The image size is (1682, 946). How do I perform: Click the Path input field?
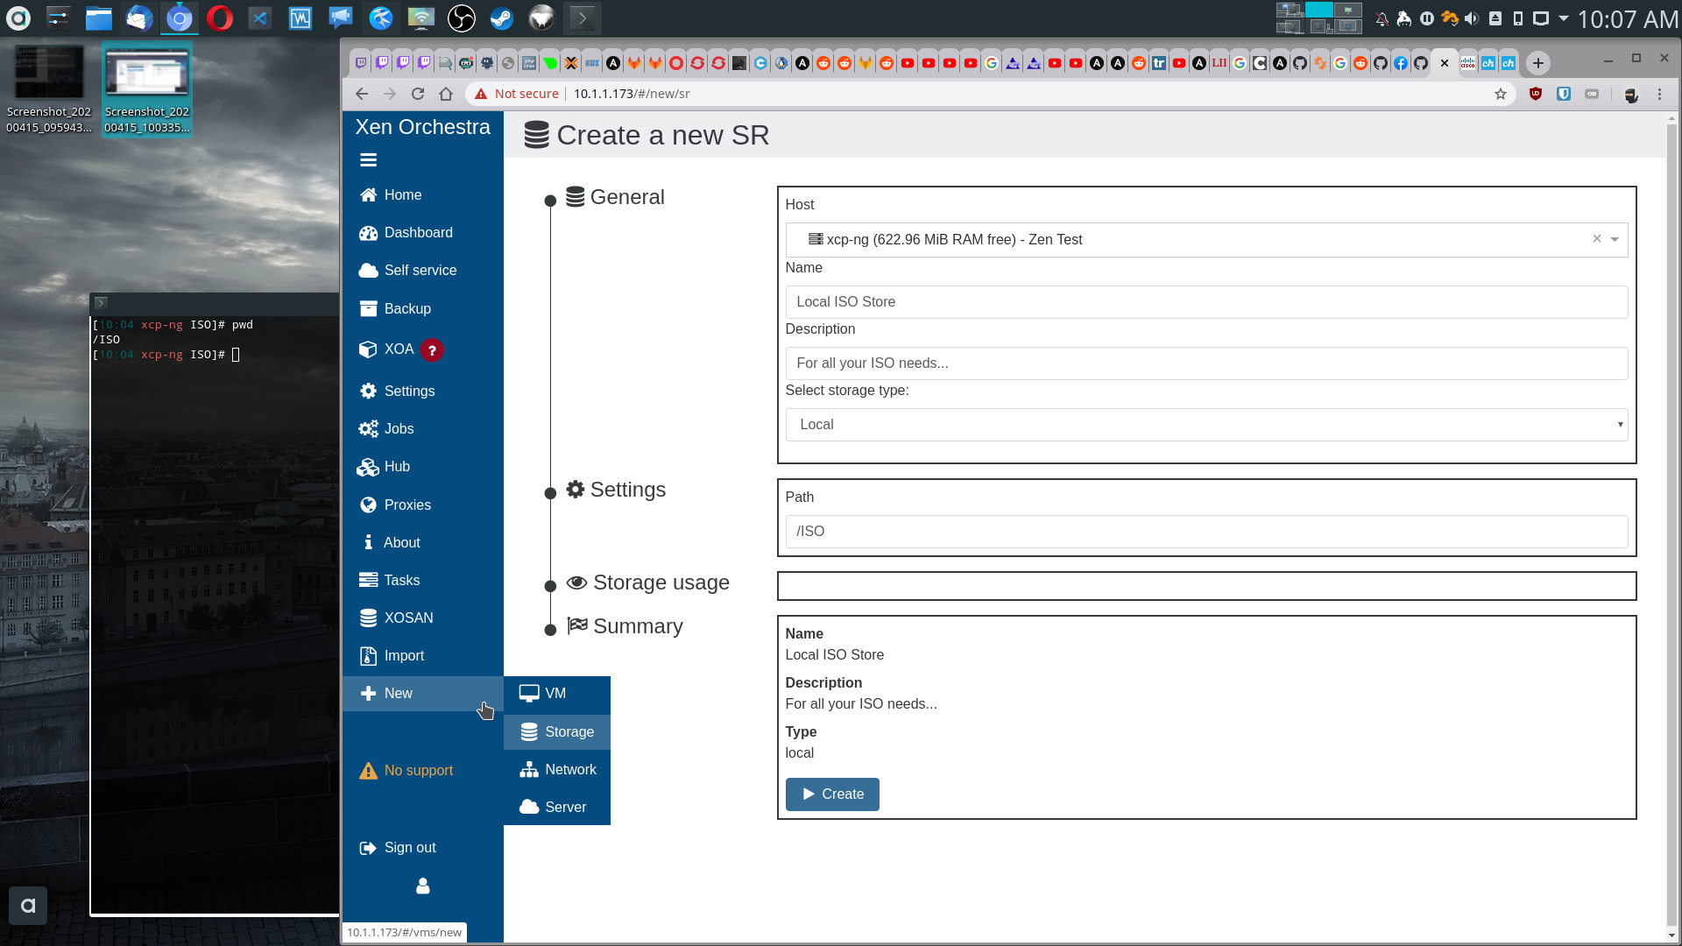coord(1206,531)
